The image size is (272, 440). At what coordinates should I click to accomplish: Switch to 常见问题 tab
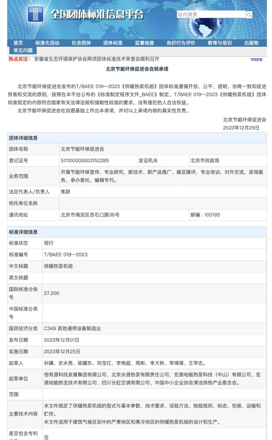click(23, 50)
